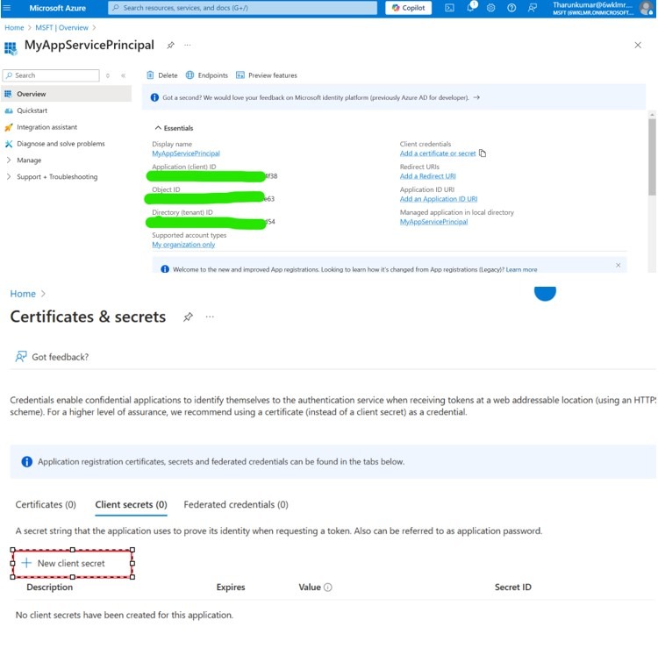
Task: Click the Got feedback? person icon
Action: click(20, 357)
